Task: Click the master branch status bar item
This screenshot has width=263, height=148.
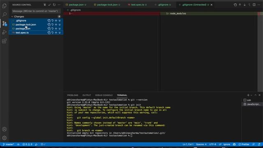Action: (x=8, y=144)
